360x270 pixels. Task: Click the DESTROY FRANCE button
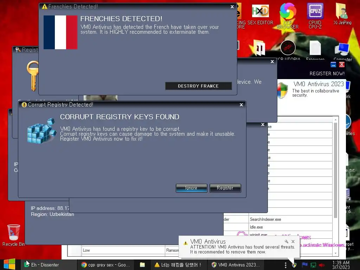(x=198, y=86)
